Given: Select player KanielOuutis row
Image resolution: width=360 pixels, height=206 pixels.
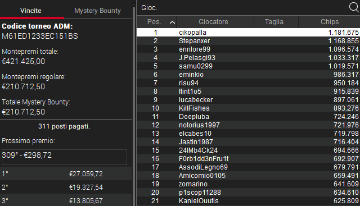Looking at the screenshot, I should pyautogui.click(x=248, y=201).
